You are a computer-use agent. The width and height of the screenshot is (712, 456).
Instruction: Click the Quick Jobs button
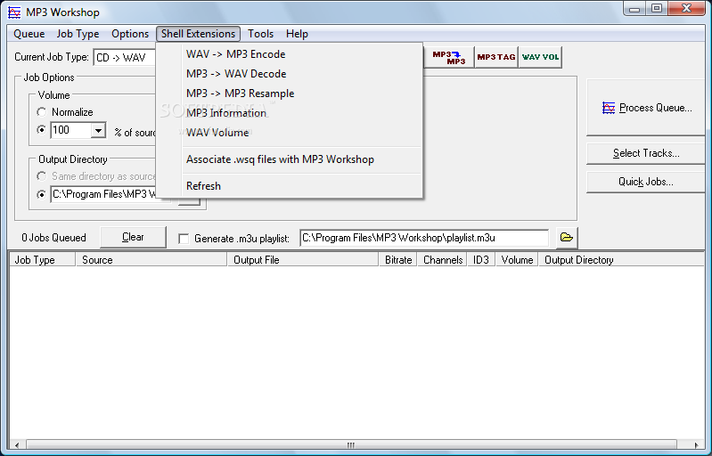tap(647, 182)
